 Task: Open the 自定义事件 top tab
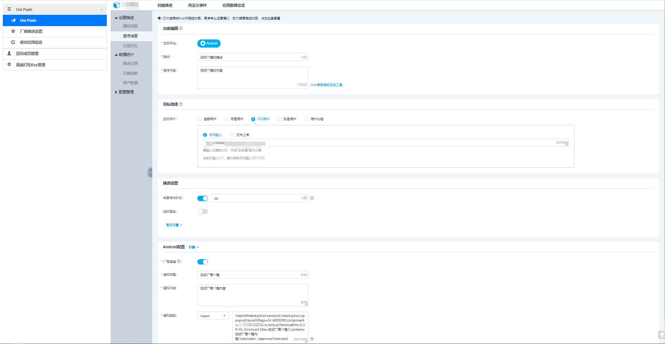click(x=197, y=5)
